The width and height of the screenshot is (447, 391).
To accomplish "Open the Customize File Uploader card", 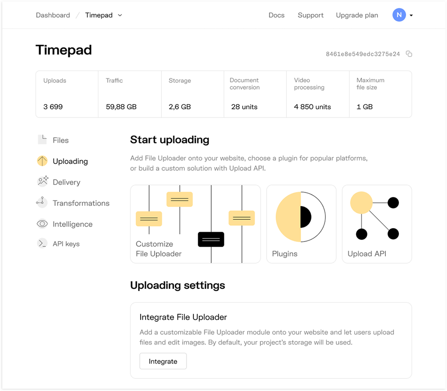I will click(x=195, y=224).
